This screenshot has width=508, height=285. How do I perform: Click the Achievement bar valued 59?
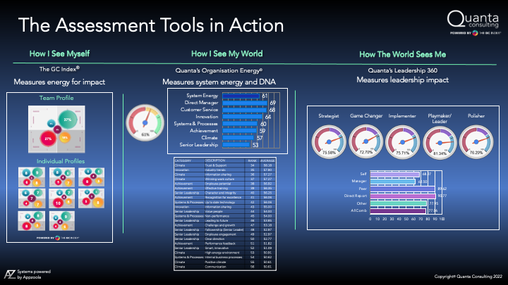coord(239,131)
